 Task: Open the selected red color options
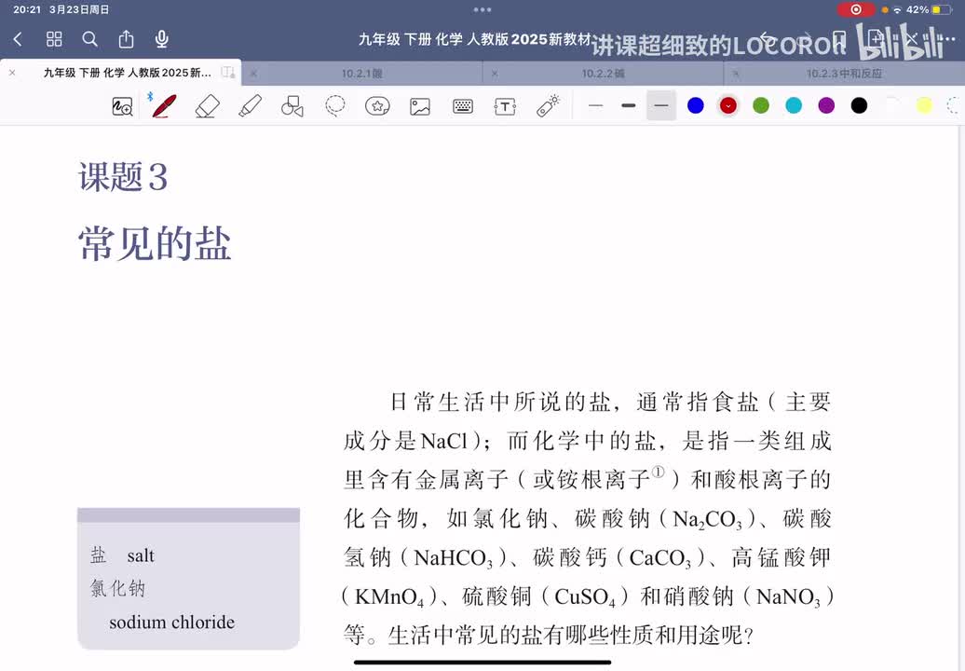click(728, 106)
